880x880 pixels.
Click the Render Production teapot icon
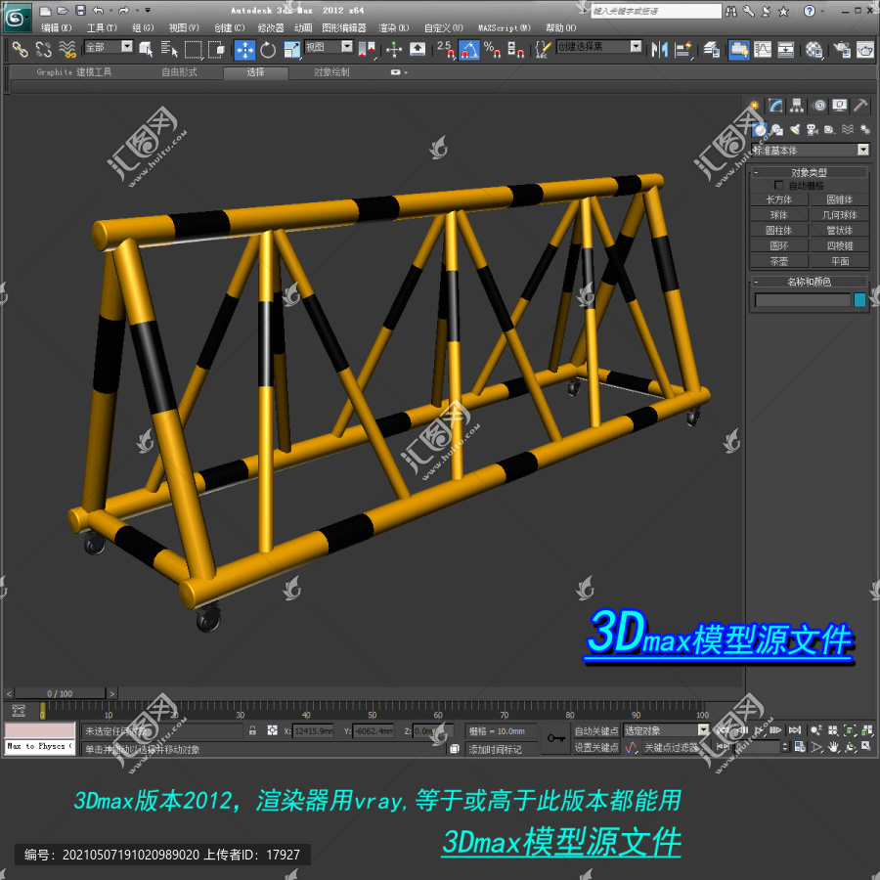click(865, 50)
